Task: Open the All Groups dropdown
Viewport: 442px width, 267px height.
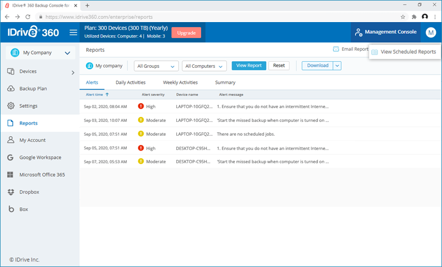Action: pos(156,66)
